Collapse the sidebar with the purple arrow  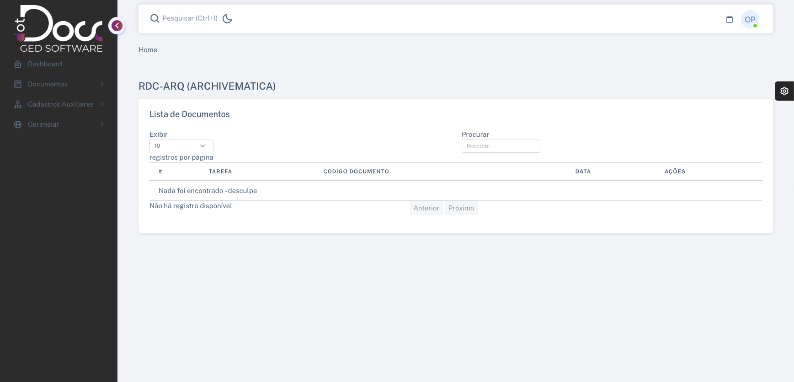[x=117, y=26]
